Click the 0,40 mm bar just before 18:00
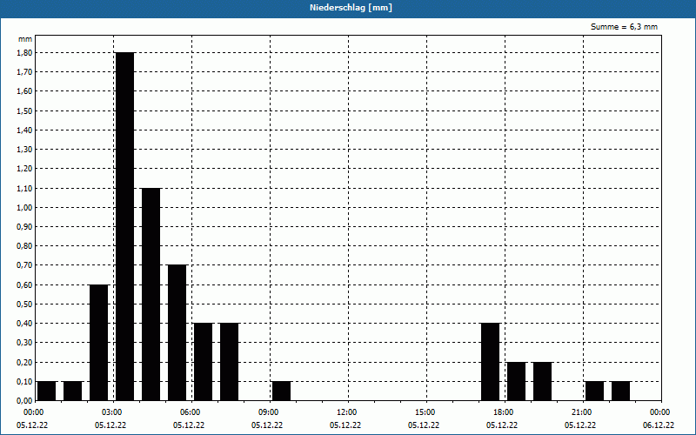Viewport: 696px width, 435px height. click(491, 362)
